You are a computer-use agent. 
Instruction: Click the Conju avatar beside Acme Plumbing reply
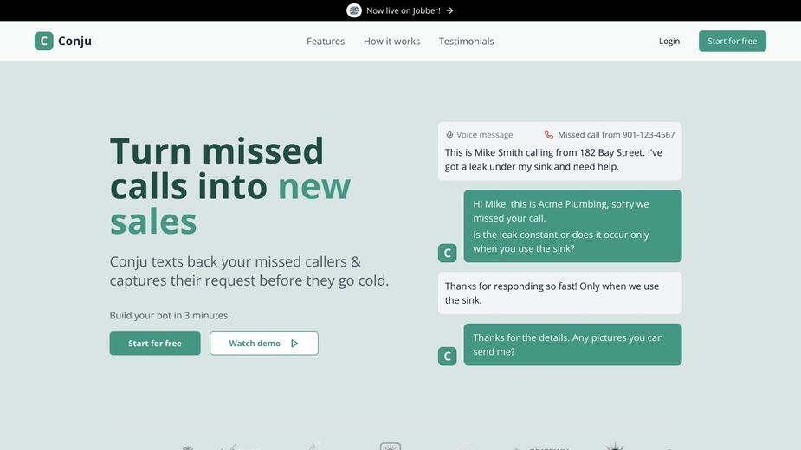[448, 253]
